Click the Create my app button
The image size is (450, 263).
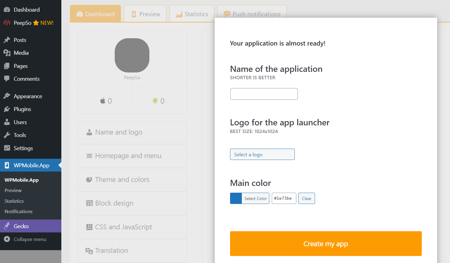(x=326, y=244)
